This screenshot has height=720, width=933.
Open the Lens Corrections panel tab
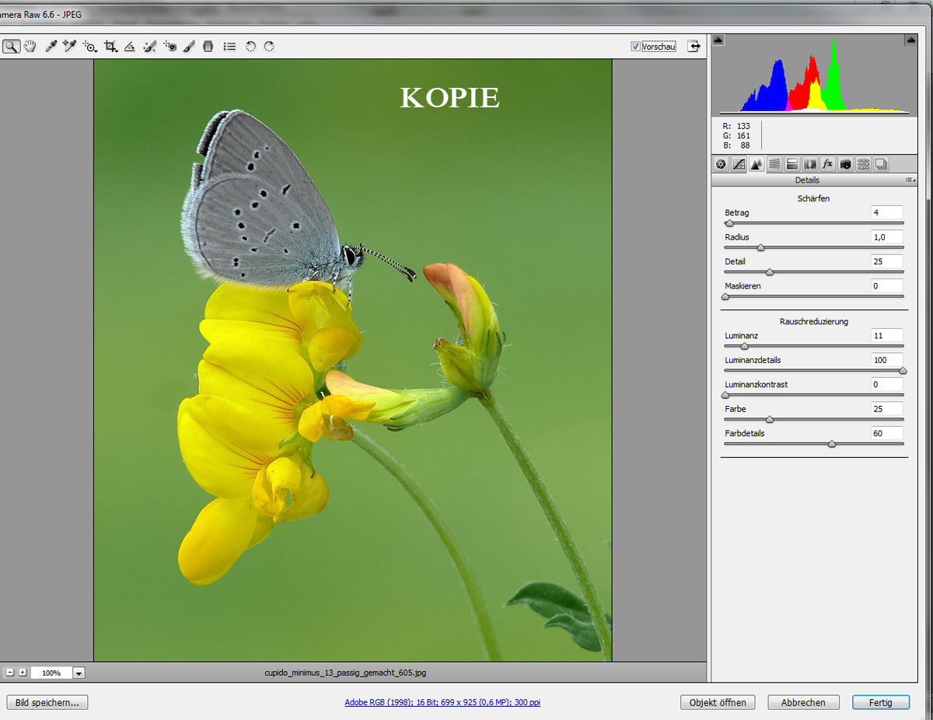[810, 164]
